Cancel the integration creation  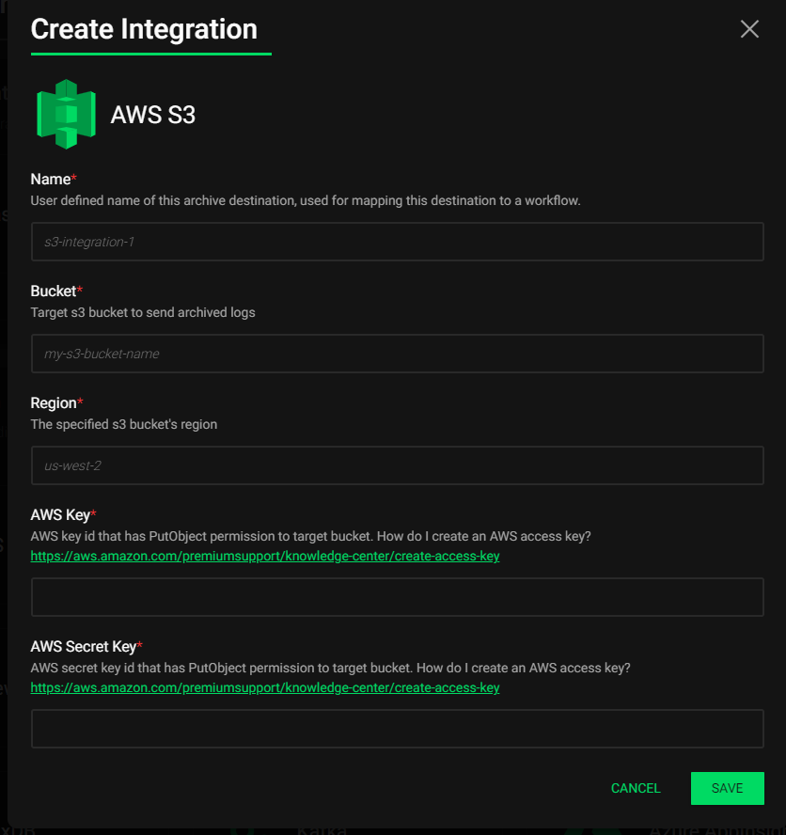[636, 788]
